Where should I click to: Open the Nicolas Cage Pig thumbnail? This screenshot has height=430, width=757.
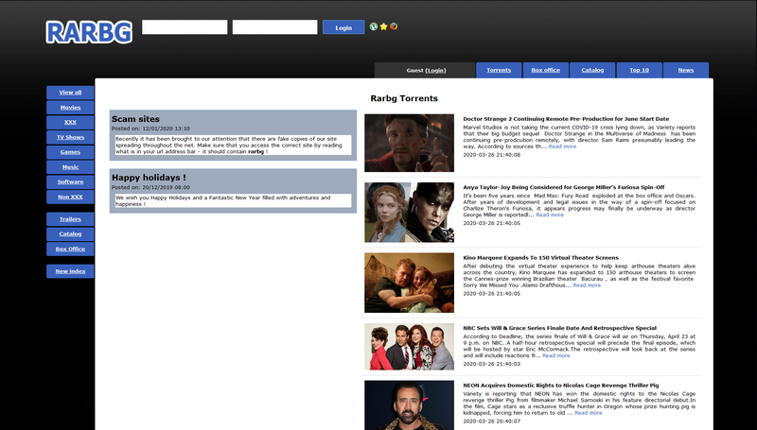pyautogui.click(x=409, y=404)
